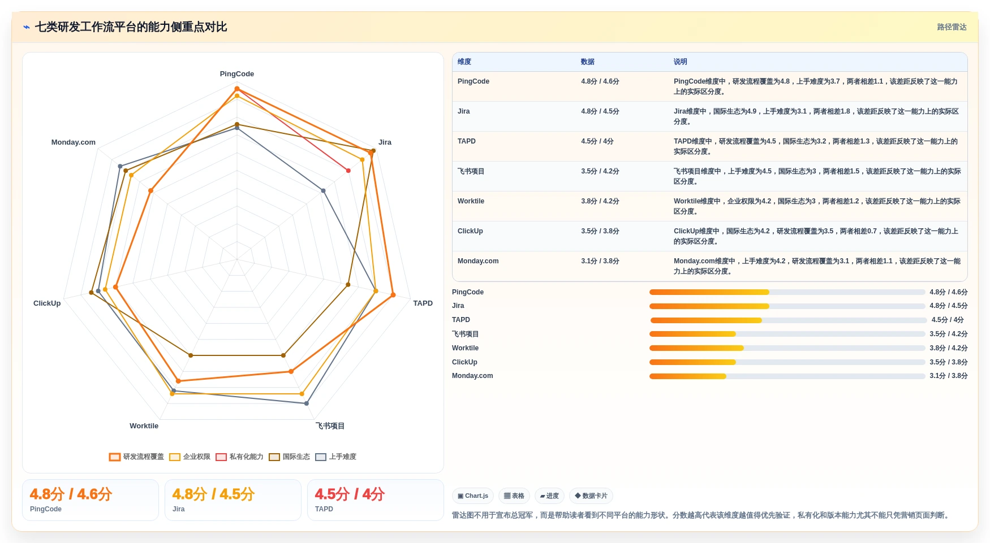Viewport: 990px width, 543px height.
Task: Click the Worktile axis label on radar
Action: (144, 426)
